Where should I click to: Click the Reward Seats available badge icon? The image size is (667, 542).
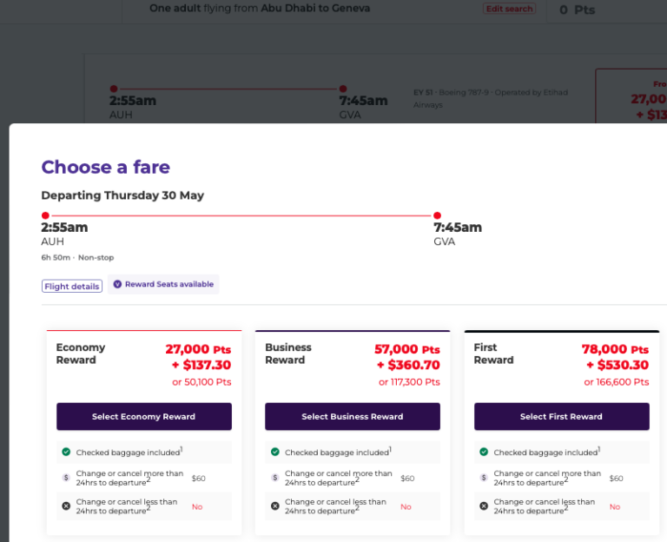coord(117,284)
